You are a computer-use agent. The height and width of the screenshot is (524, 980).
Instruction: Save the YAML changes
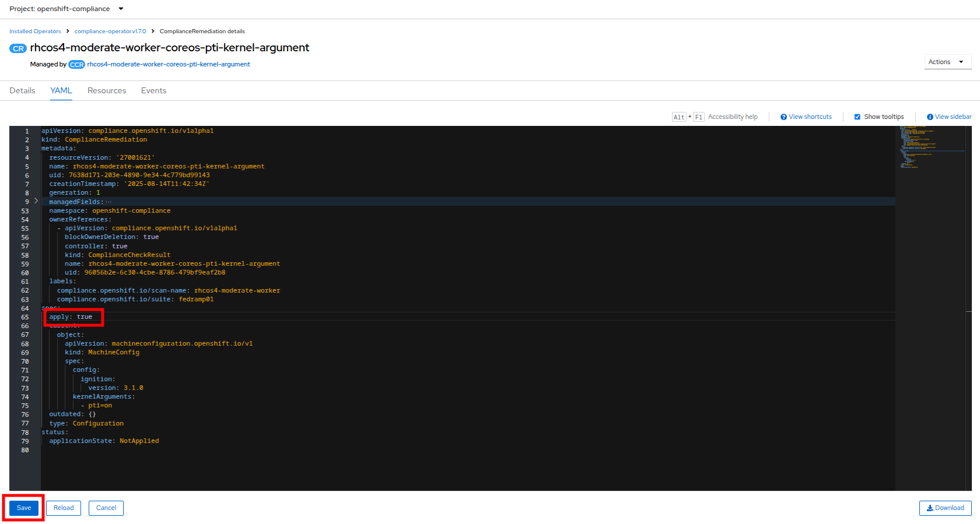coord(24,508)
